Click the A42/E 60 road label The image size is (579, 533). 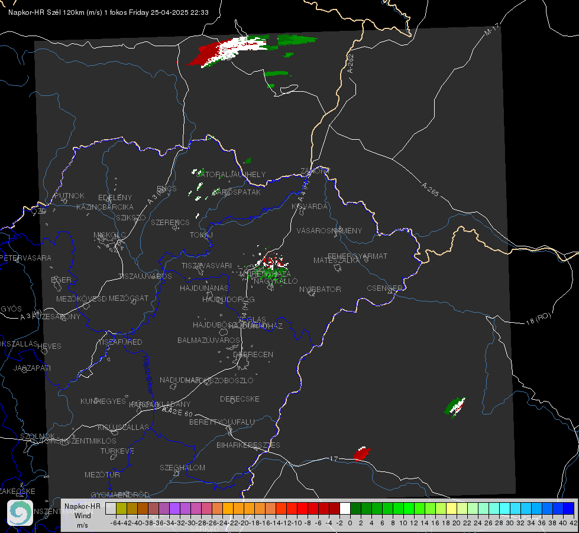(177, 412)
